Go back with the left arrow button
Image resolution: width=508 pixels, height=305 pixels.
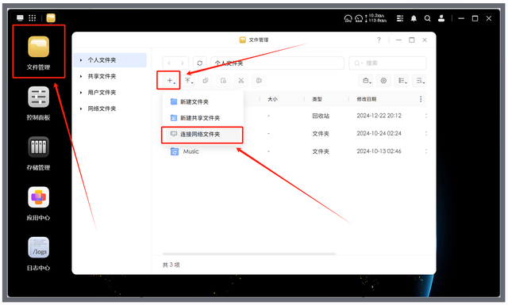[x=169, y=63]
